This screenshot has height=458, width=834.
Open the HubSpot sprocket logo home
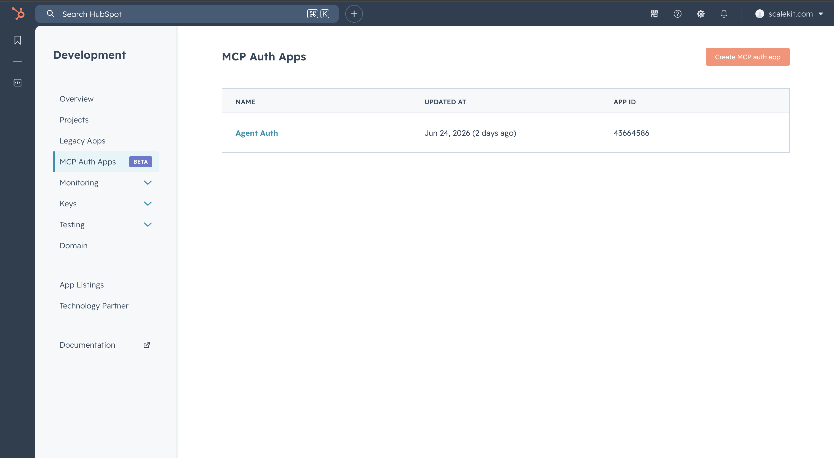(18, 14)
